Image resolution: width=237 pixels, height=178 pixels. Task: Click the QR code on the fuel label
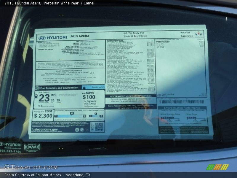(x=99, y=127)
